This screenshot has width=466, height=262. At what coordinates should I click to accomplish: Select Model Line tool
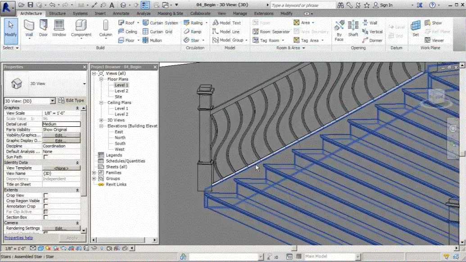(x=226, y=31)
